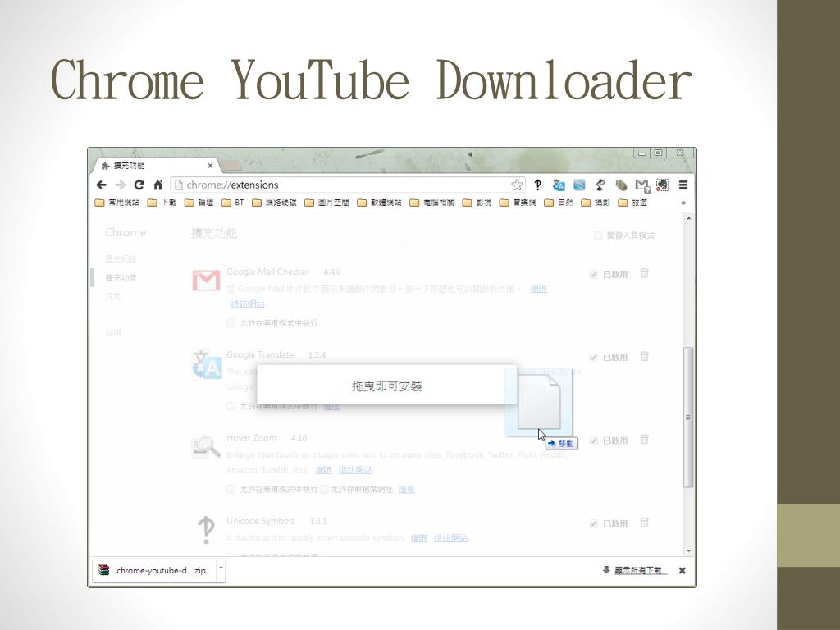Open the Google Translate toolbar extension
Viewport: 840px width, 630px height.
[x=558, y=185]
